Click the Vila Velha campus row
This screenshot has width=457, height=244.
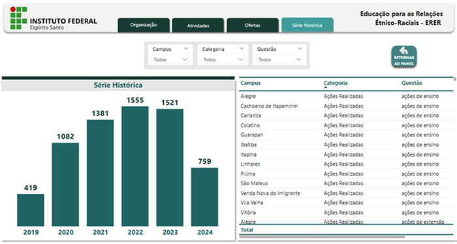pos(346,203)
